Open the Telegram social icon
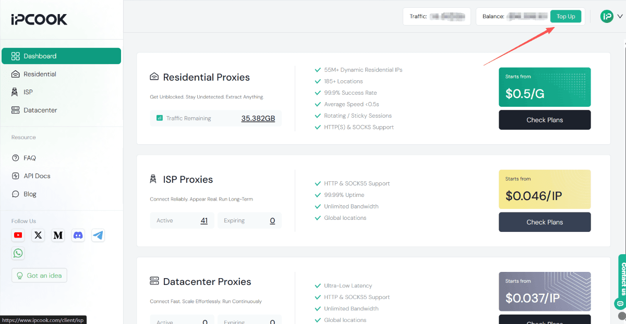626x324 pixels. pos(98,235)
